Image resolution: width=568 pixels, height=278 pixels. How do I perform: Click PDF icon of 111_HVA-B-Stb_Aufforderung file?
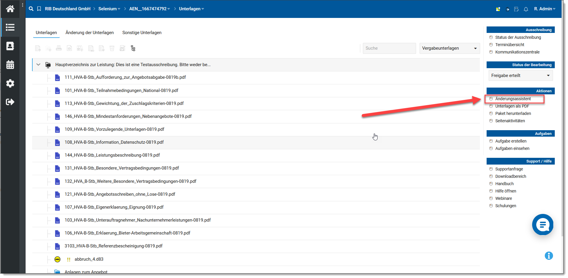coord(58,78)
